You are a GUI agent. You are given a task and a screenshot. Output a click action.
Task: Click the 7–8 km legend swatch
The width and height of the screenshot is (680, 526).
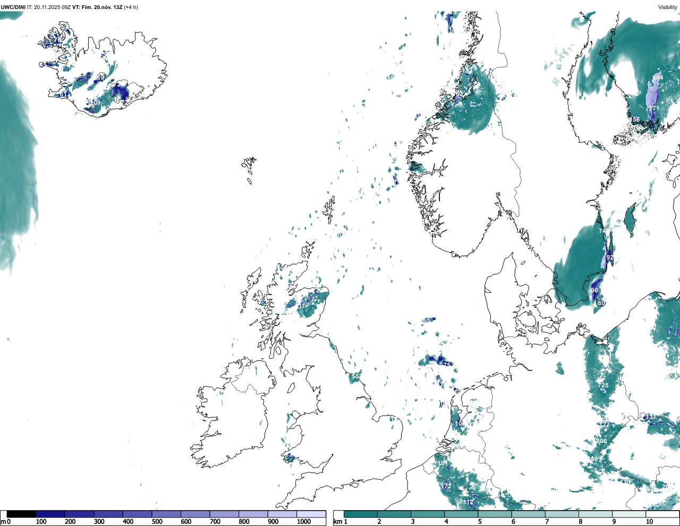(x=562, y=514)
